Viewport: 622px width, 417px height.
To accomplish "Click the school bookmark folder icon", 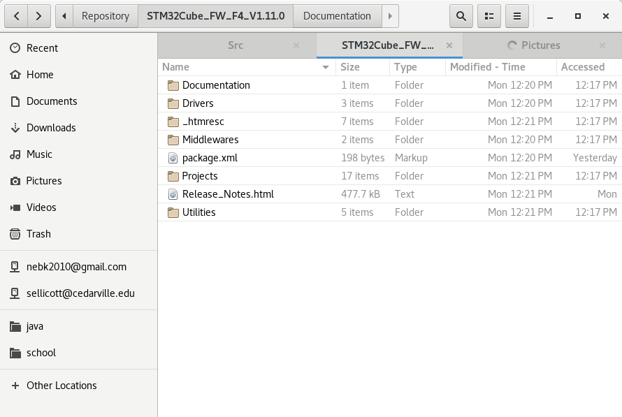I will point(15,353).
